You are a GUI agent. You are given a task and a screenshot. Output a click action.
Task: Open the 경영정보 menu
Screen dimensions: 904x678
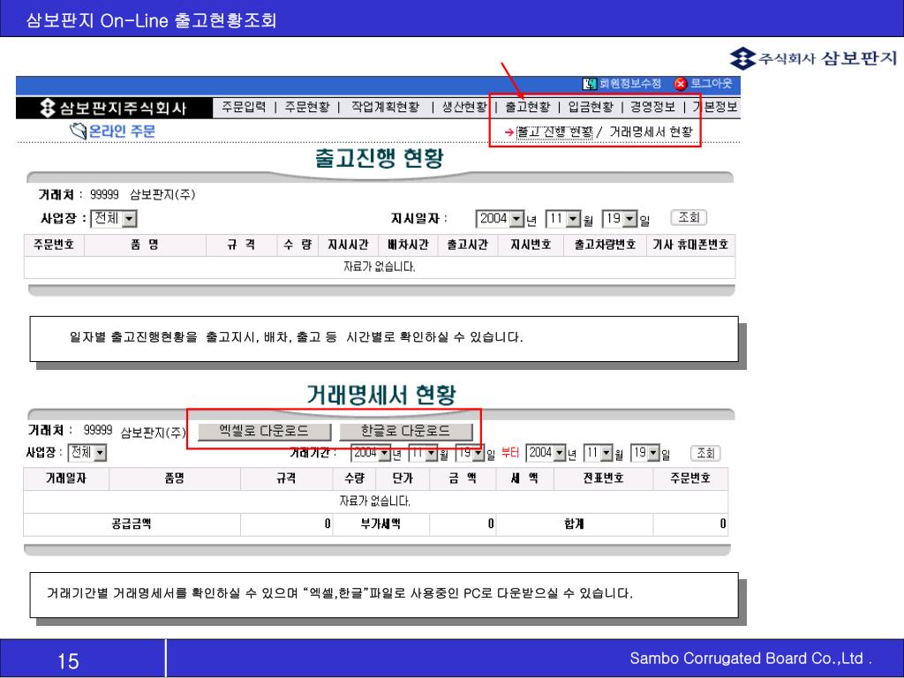click(x=652, y=107)
